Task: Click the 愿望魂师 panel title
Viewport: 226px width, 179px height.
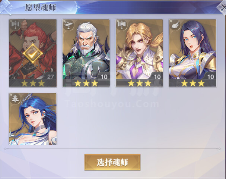Action: [40, 7]
